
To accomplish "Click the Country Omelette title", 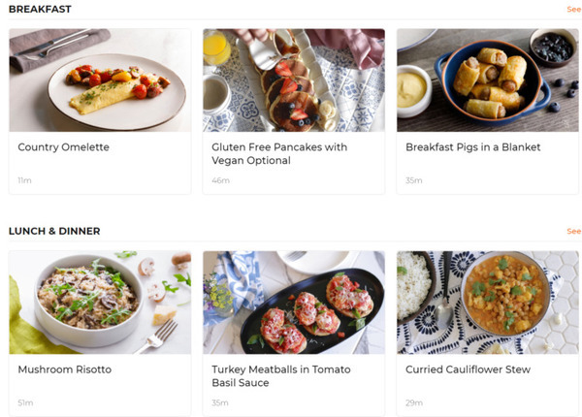I will [63, 147].
